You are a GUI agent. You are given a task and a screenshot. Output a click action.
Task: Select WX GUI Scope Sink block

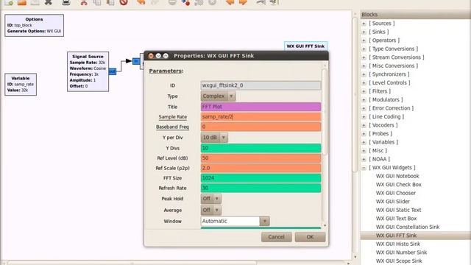[399, 261]
